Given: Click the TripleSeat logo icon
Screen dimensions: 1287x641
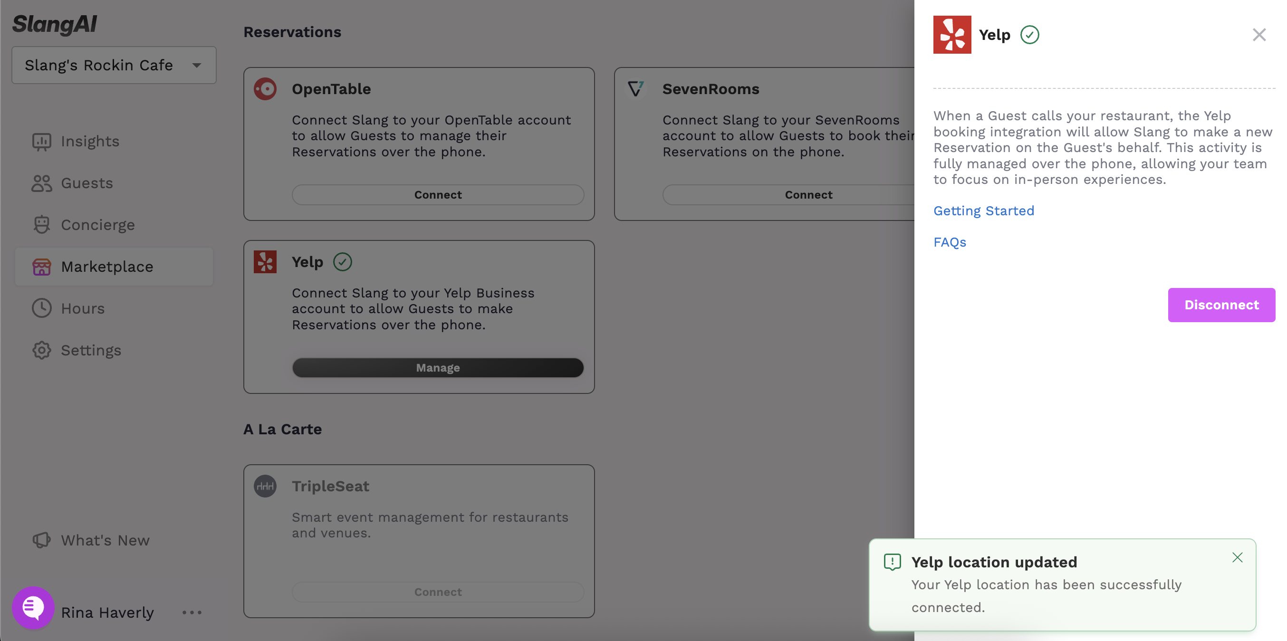Looking at the screenshot, I should pyautogui.click(x=265, y=486).
